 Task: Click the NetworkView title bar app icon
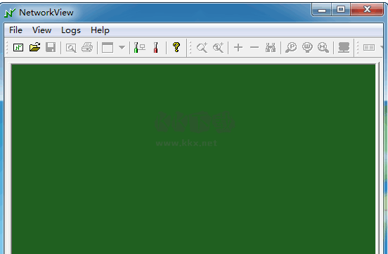[10, 13]
